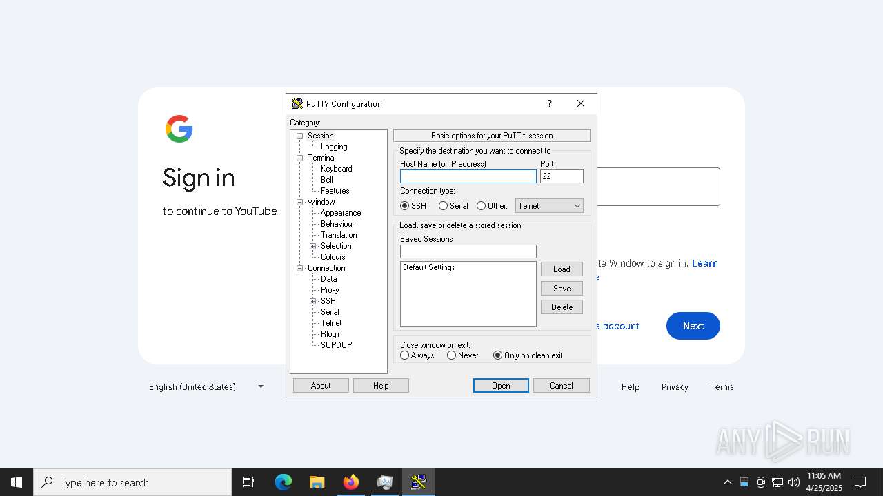Choose Never for close window on exit
The image size is (883, 496).
463,355
